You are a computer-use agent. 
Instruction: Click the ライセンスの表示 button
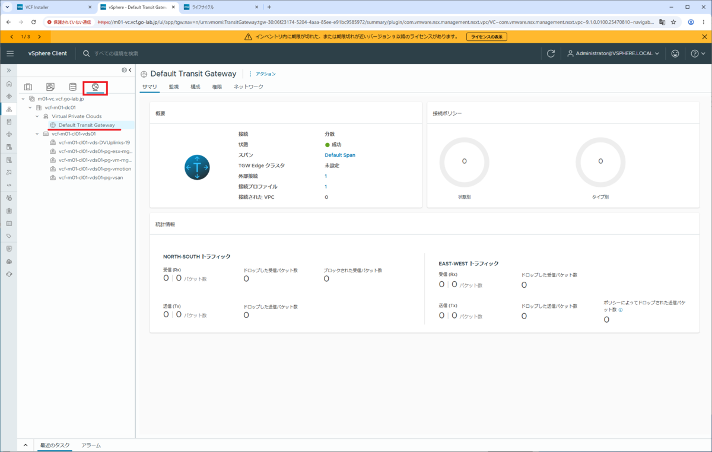click(x=487, y=37)
